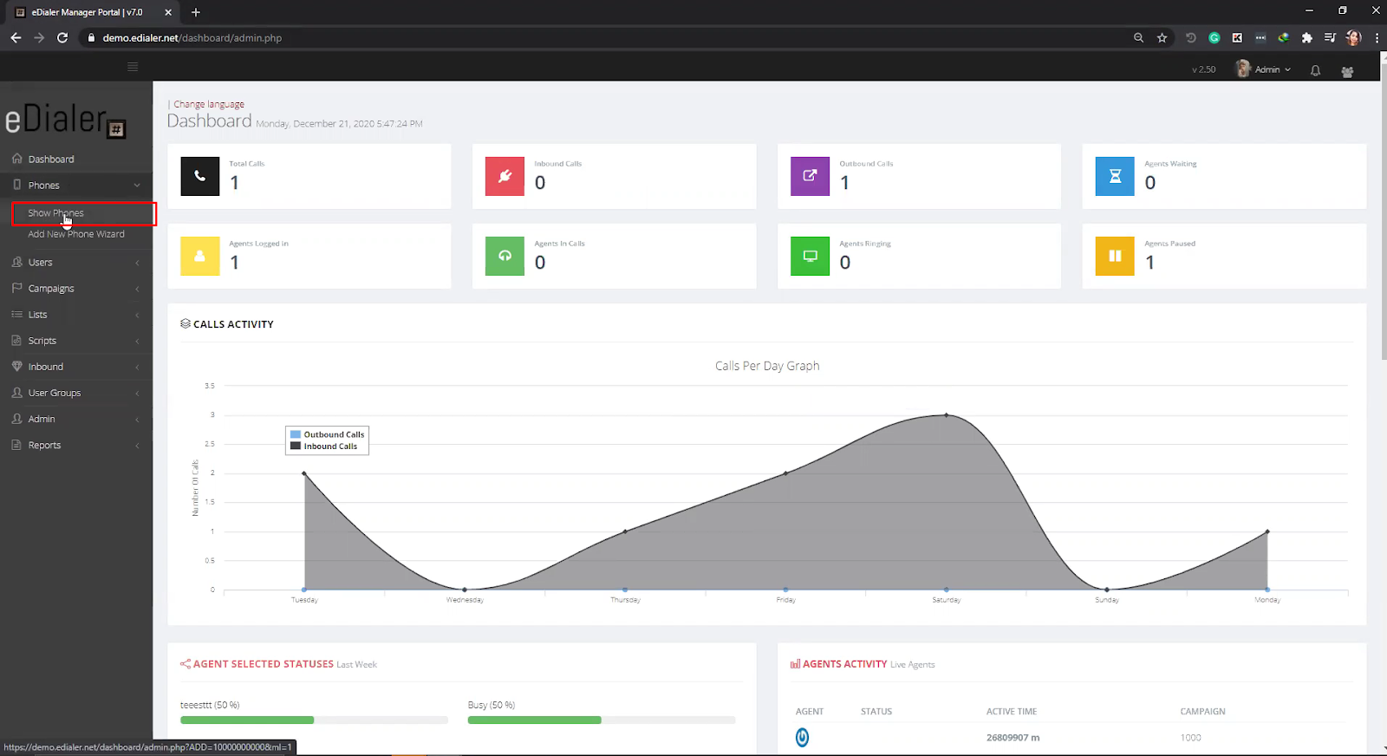Click the ACTIVE TIME column header

(1012, 712)
